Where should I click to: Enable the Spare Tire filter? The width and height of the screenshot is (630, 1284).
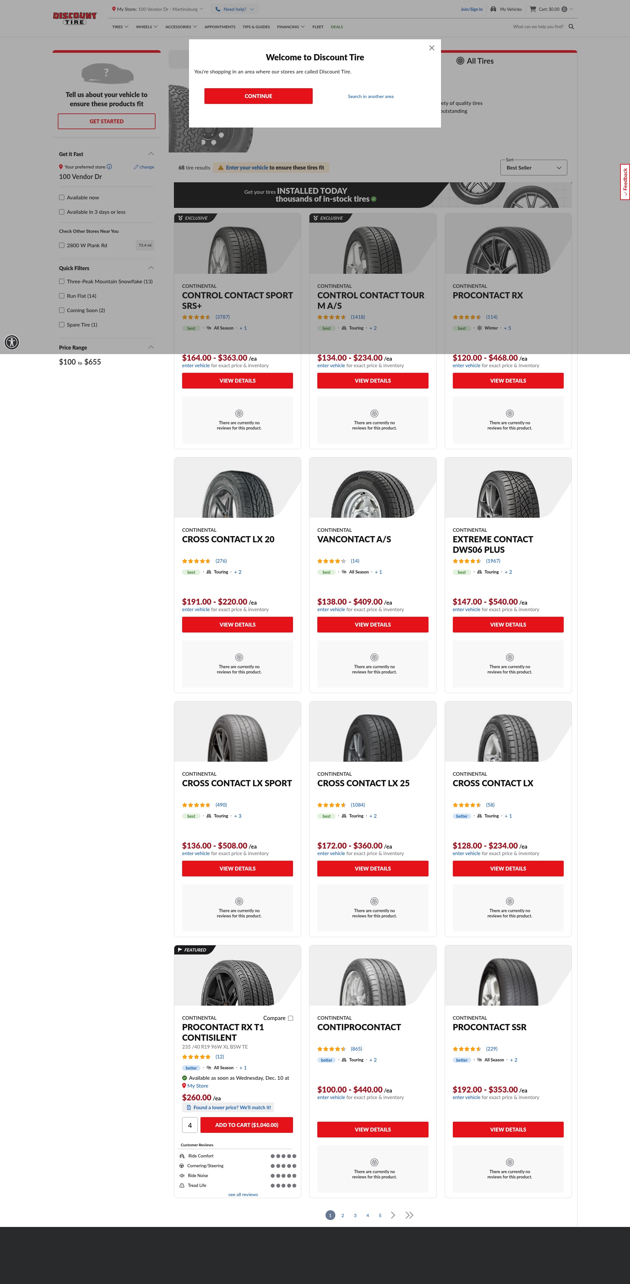[62, 325]
